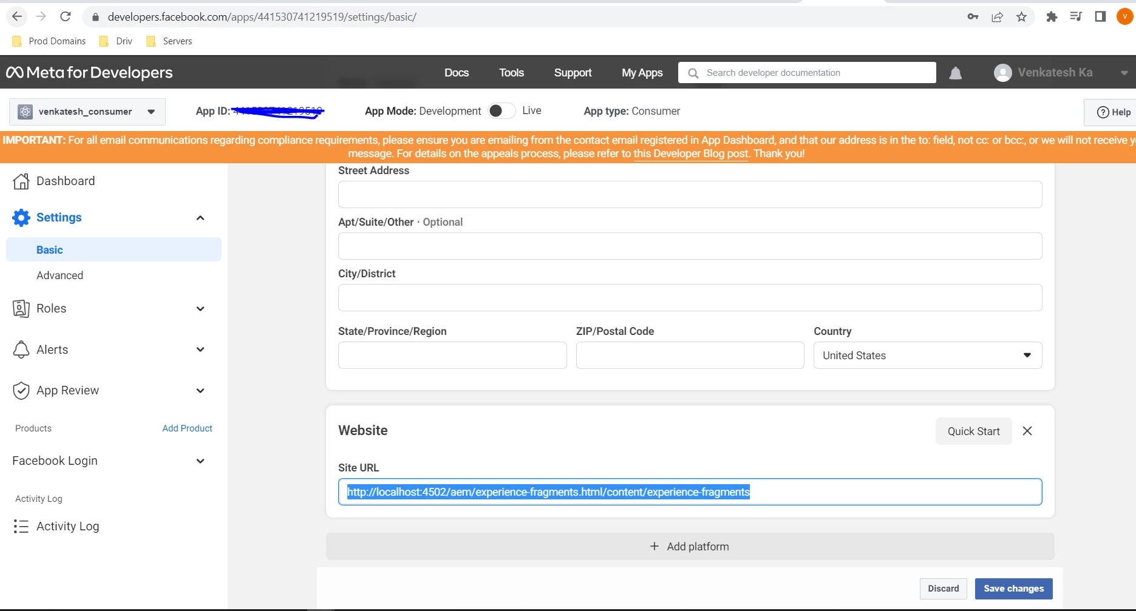The image size is (1136, 611).
Task: Open the saved passwords key icon
Action: click(973, 16)
